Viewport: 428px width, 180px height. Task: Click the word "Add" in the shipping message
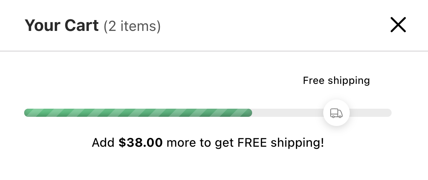click(x=103, y=143)
